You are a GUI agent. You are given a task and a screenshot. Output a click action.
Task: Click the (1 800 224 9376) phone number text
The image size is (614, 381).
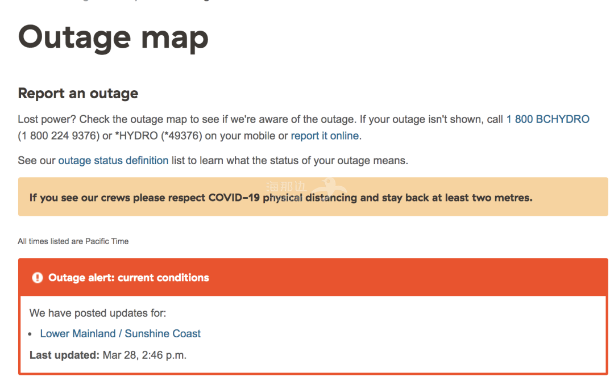coord(59,136)
